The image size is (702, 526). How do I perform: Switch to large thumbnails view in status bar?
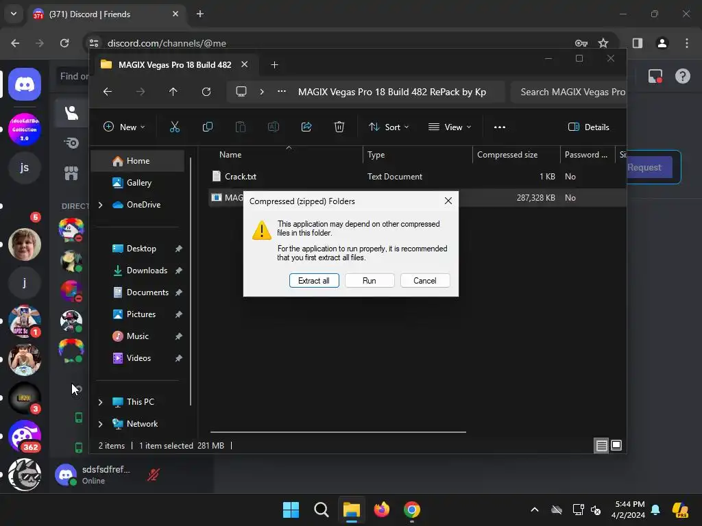click(x=616, y=445)
